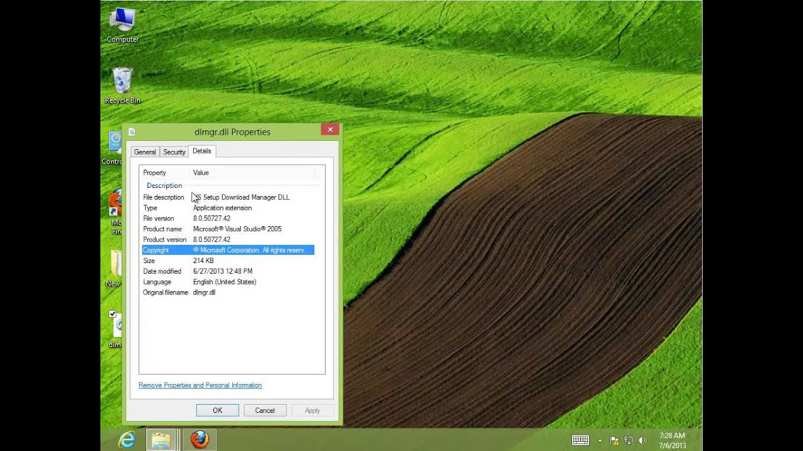Viewport: 803px width, 451px height.
Task: Launch Internet Explorer from the taskbar
Action: pos(127,440)
